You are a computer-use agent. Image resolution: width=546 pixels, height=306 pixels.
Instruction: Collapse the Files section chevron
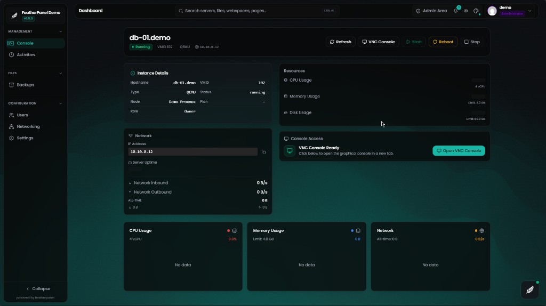pos(61,73)
